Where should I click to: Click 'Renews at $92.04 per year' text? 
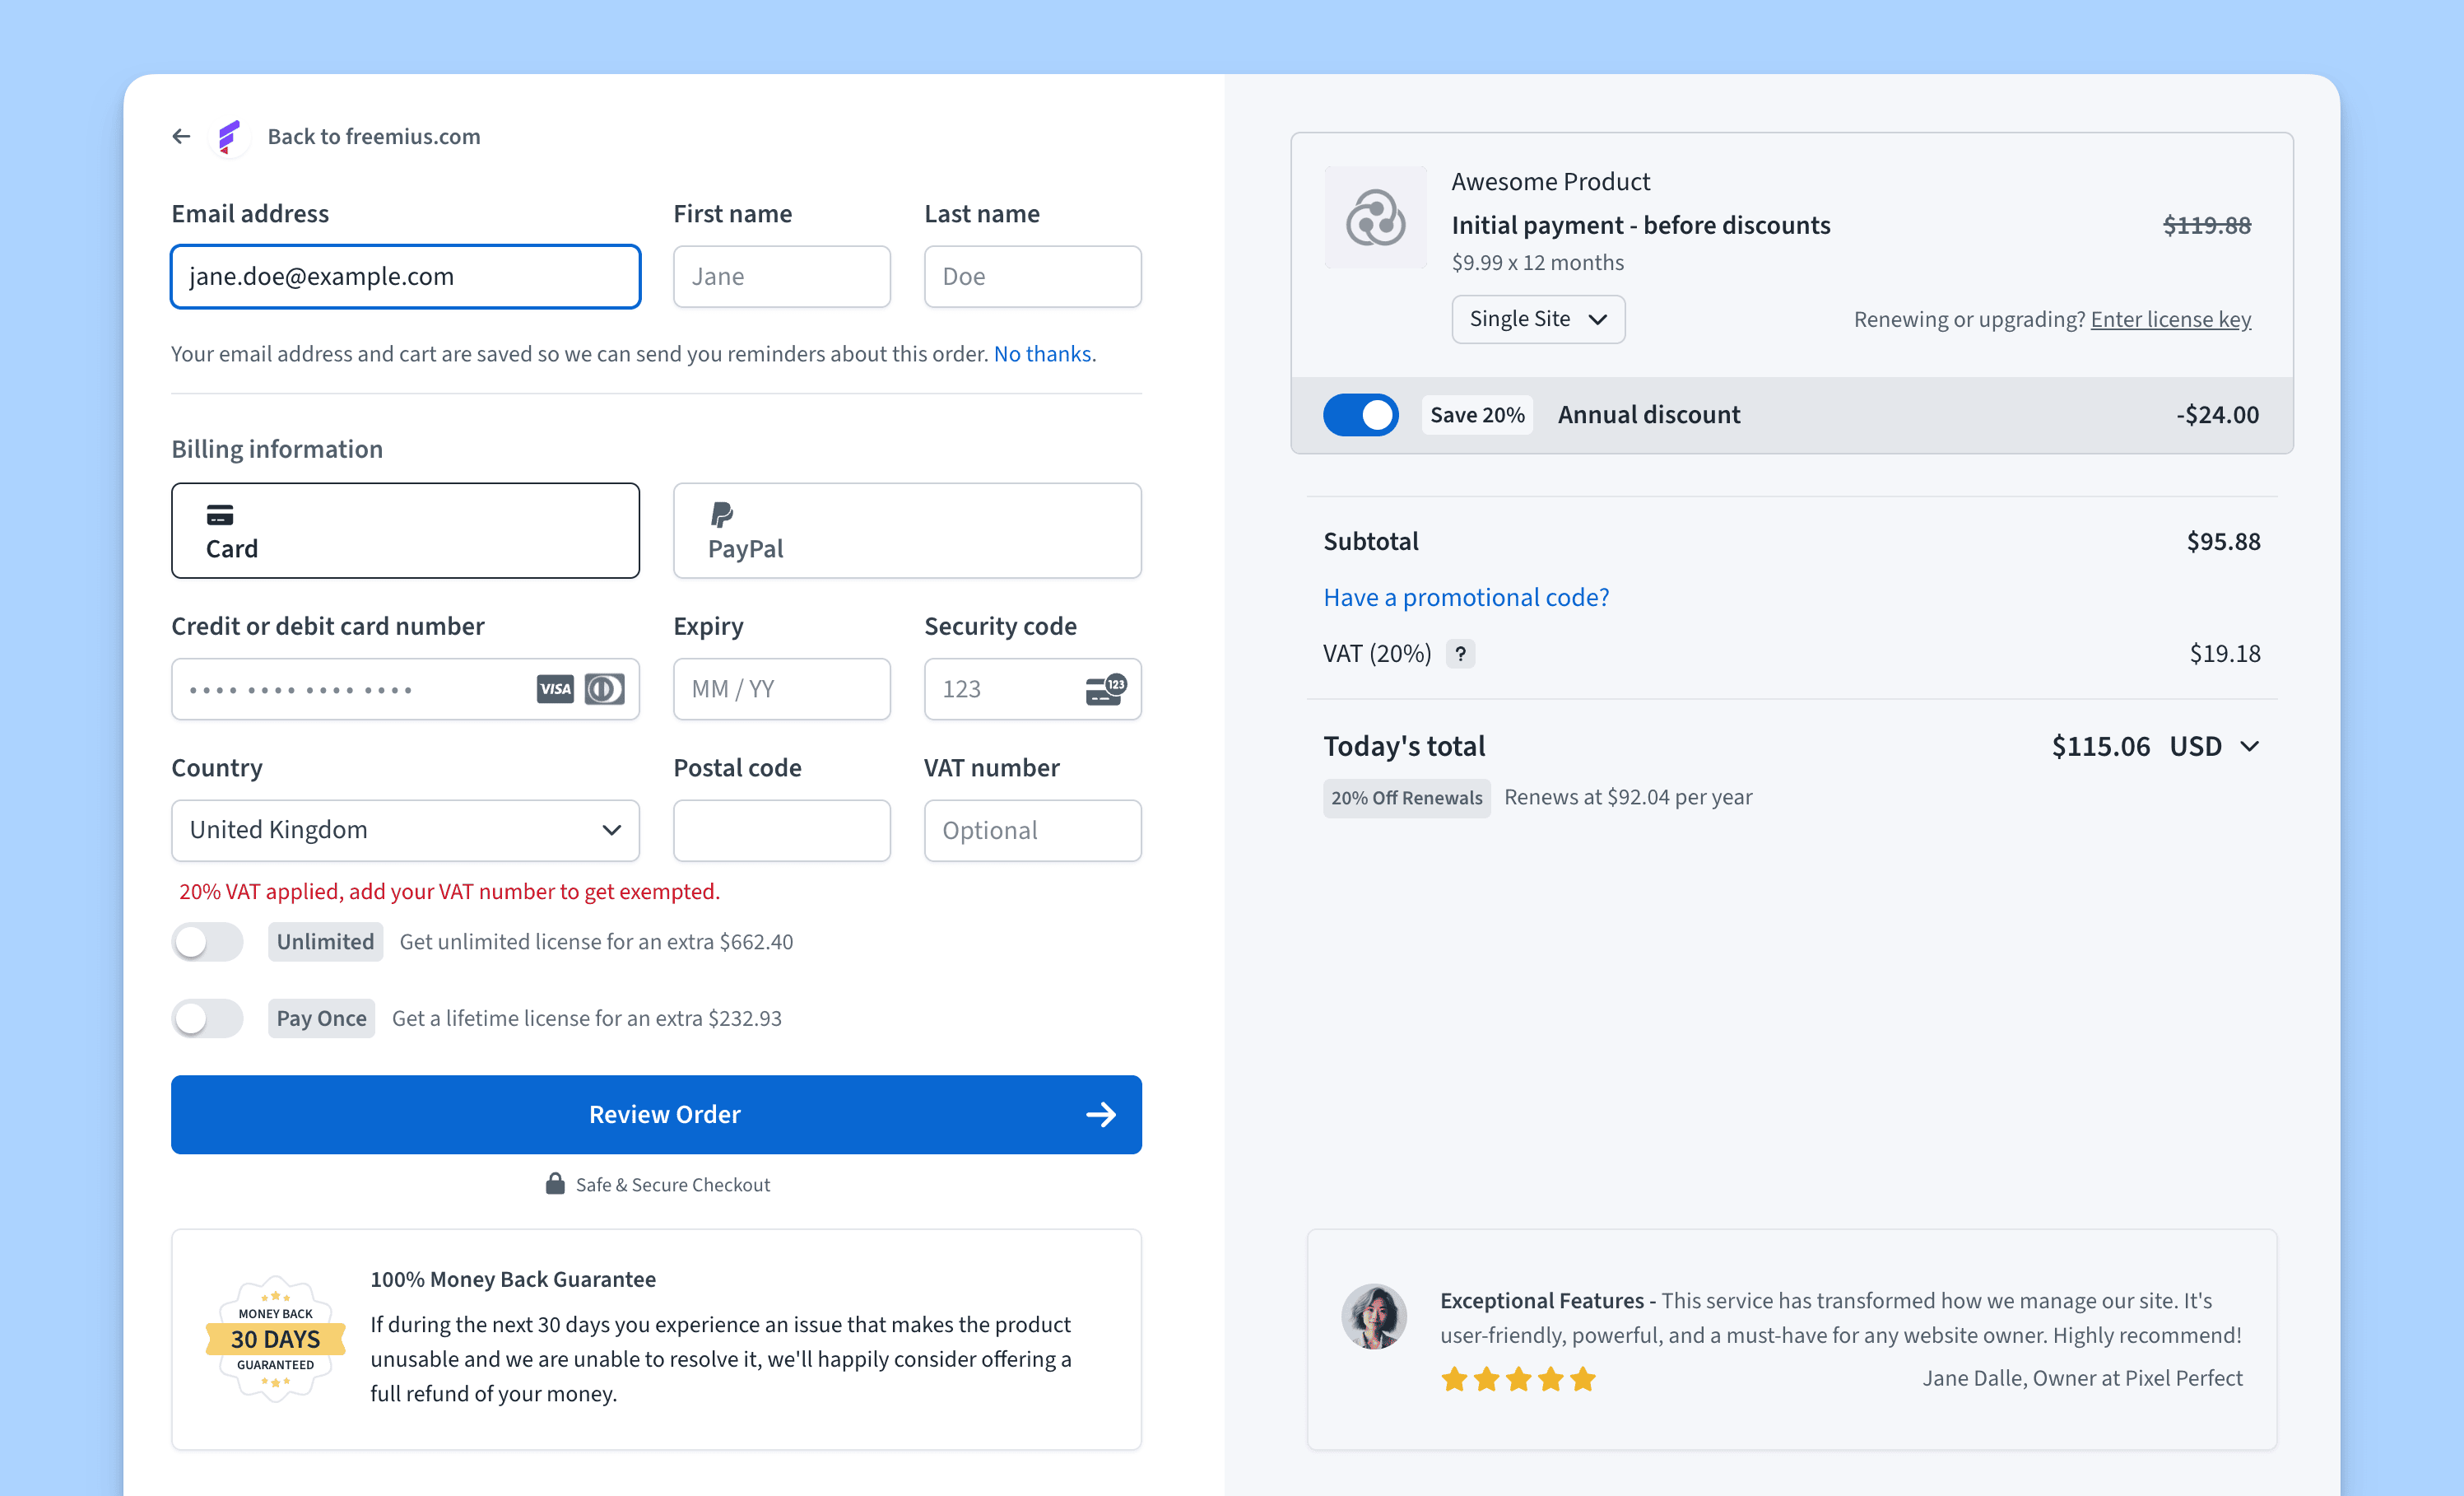[x=1628, y=798]
